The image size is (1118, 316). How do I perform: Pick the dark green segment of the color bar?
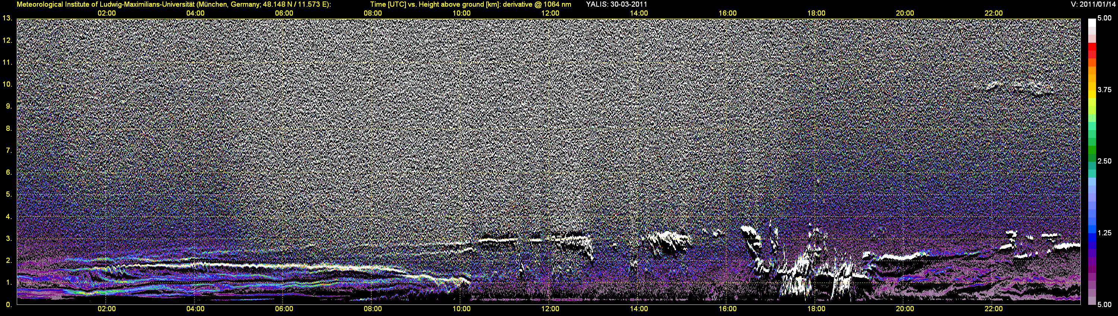pyautogui.click(x=1092, y=158)
